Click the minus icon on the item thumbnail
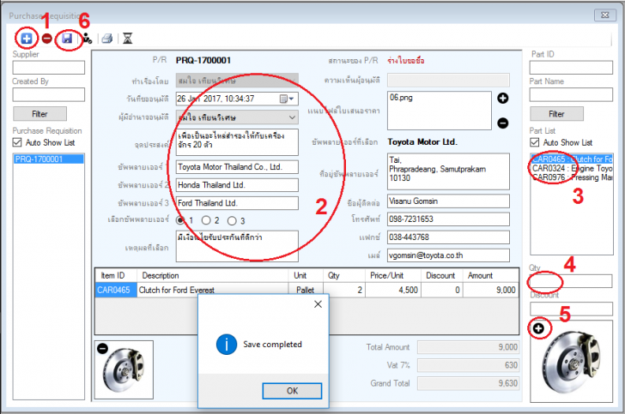The height and width of the screenshot is (414, 625). 102,348
